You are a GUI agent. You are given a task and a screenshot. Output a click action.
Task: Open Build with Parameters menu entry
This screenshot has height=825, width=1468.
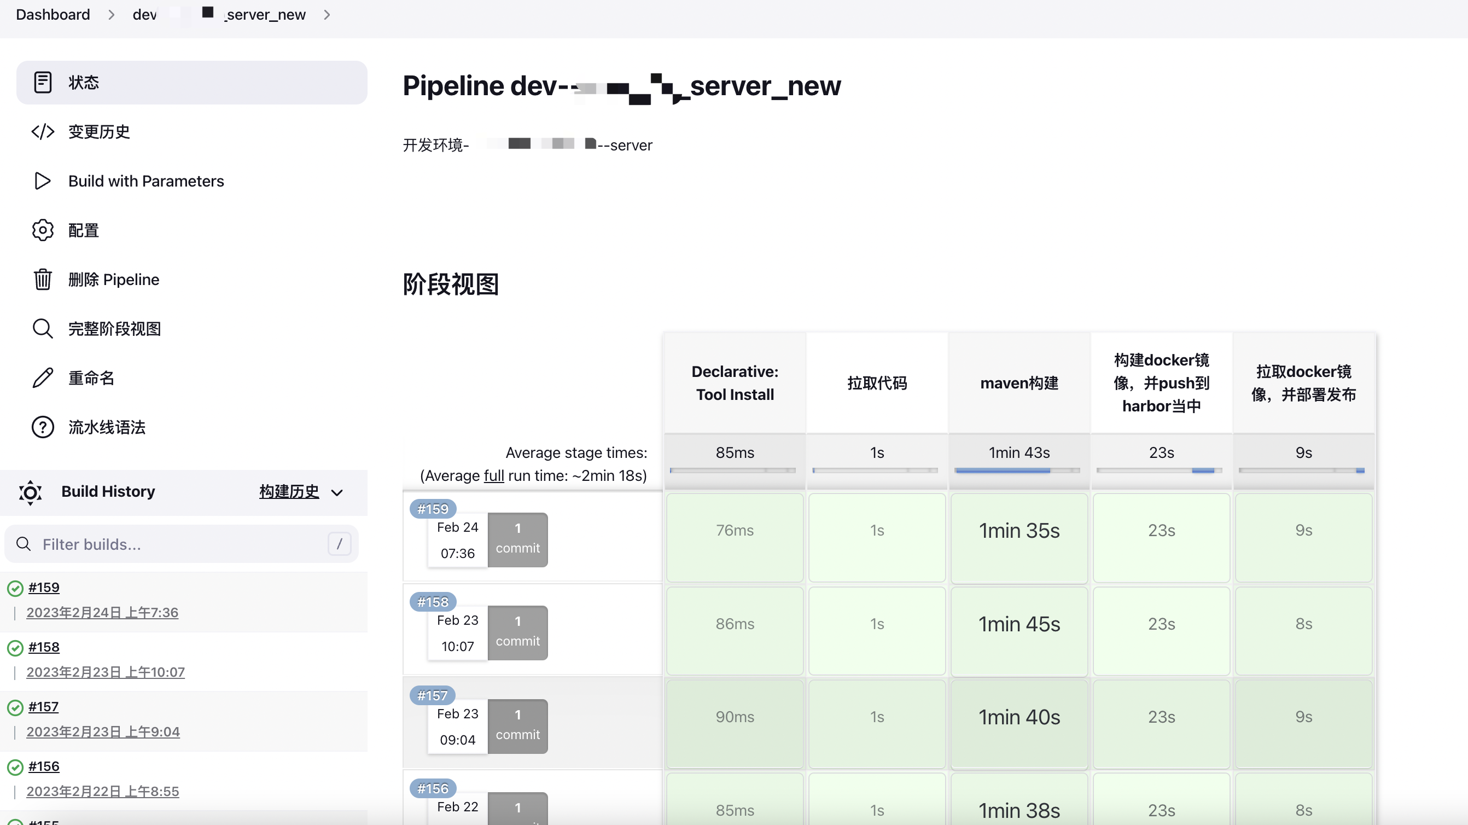[146, 181]
